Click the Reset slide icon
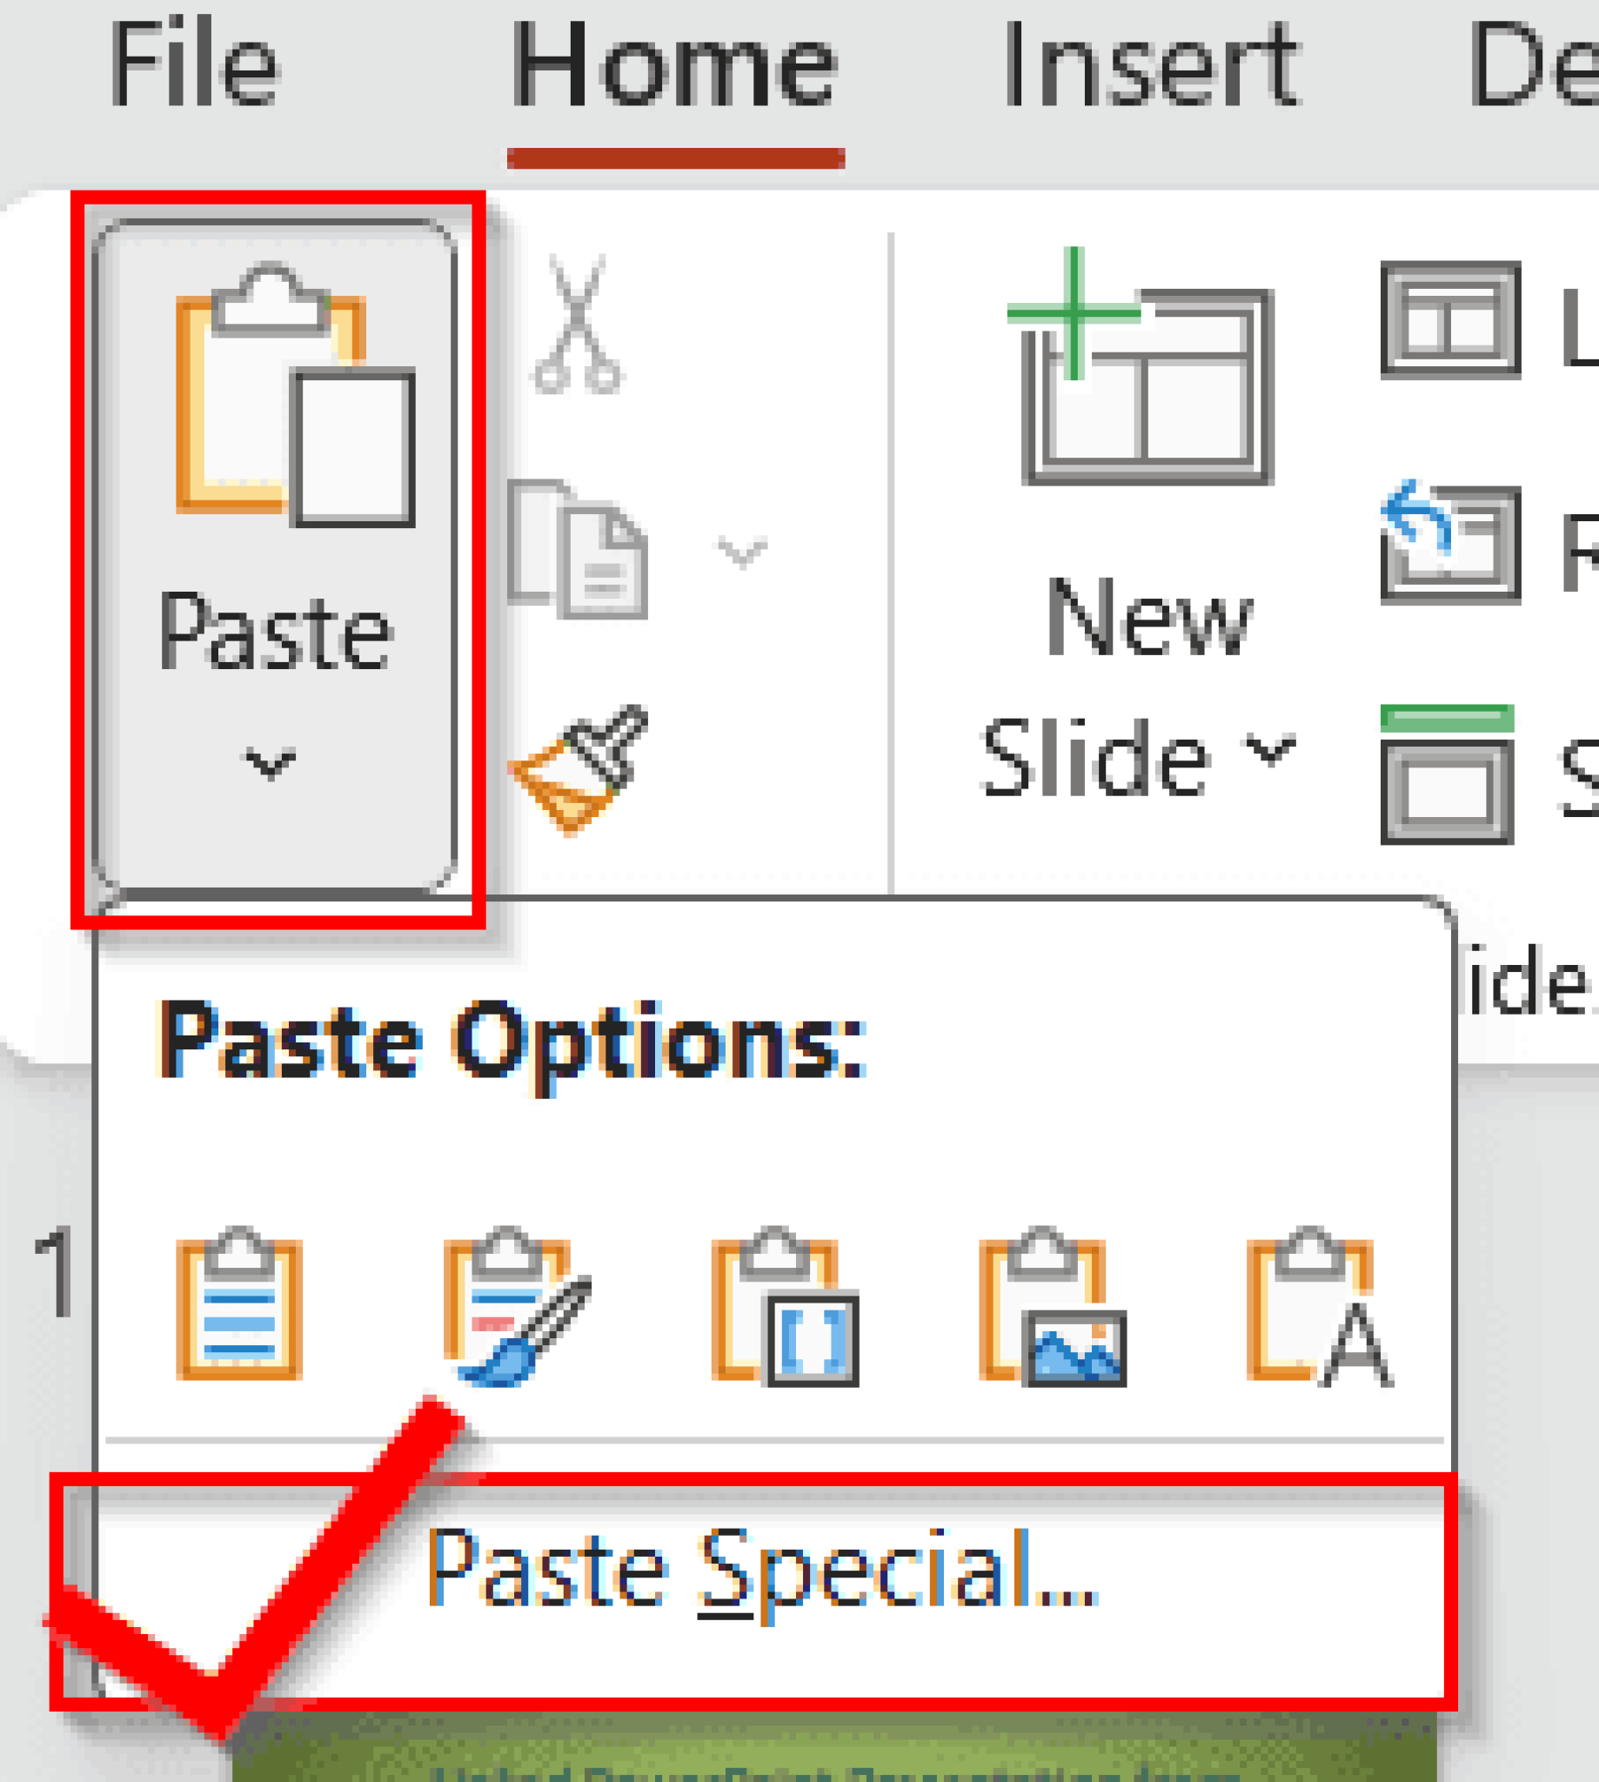Image resolution: width=1599 pixels, height=1782 pixels. 1450,543
